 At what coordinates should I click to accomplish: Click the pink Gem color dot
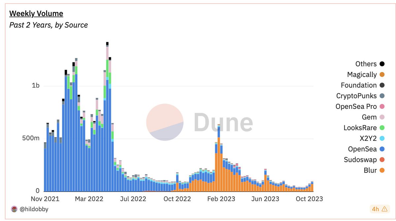[x=382, y=117]
